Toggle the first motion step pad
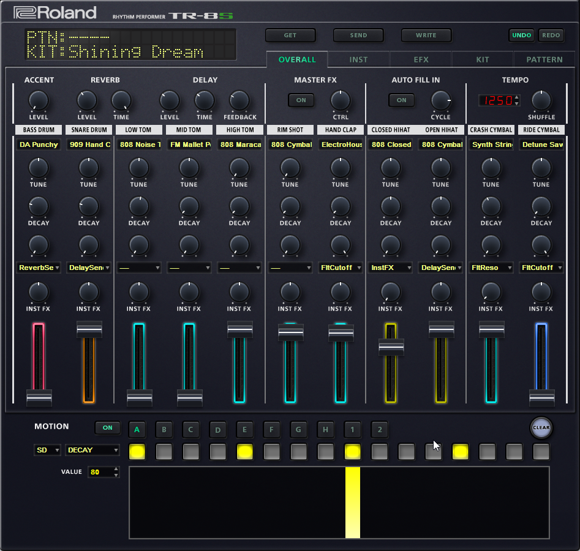This screenshot has width=580, height=551. tap(137, 452)
